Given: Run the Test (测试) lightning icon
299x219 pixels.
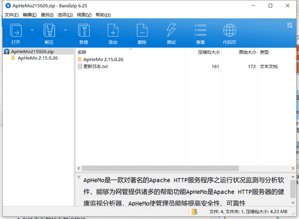Looking at the screenshot, I should (171, 30).
